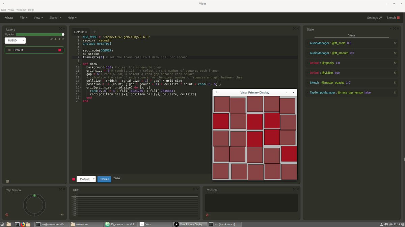405x227 pixels.
Task: Open the BLEND mode dropdown
Action: 15,40
